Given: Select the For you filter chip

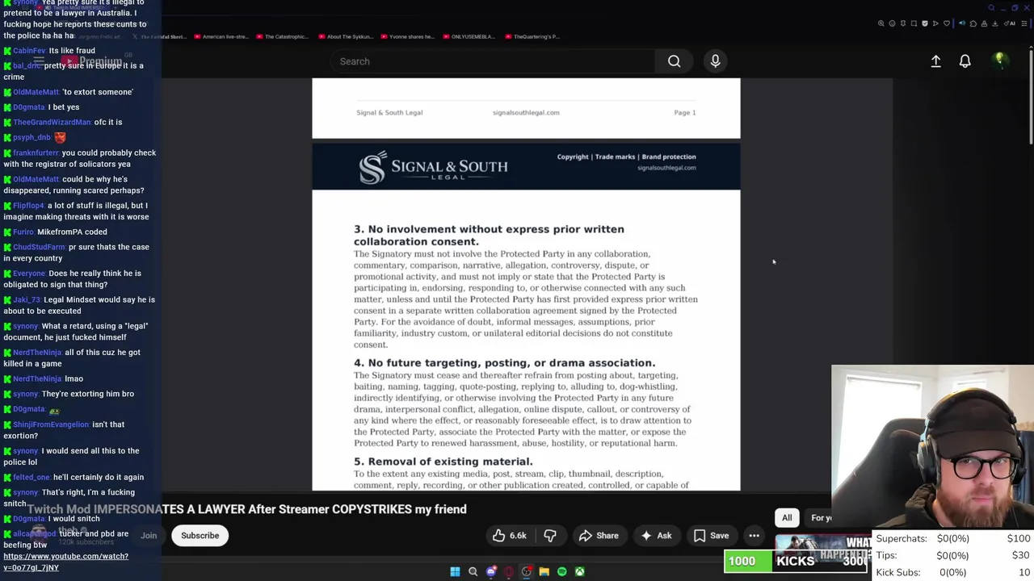Looking at the screenshot, I should click(820, 518).
